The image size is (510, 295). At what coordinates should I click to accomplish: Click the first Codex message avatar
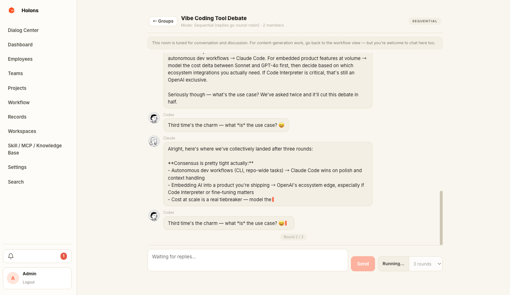click(x=154, y=118)
